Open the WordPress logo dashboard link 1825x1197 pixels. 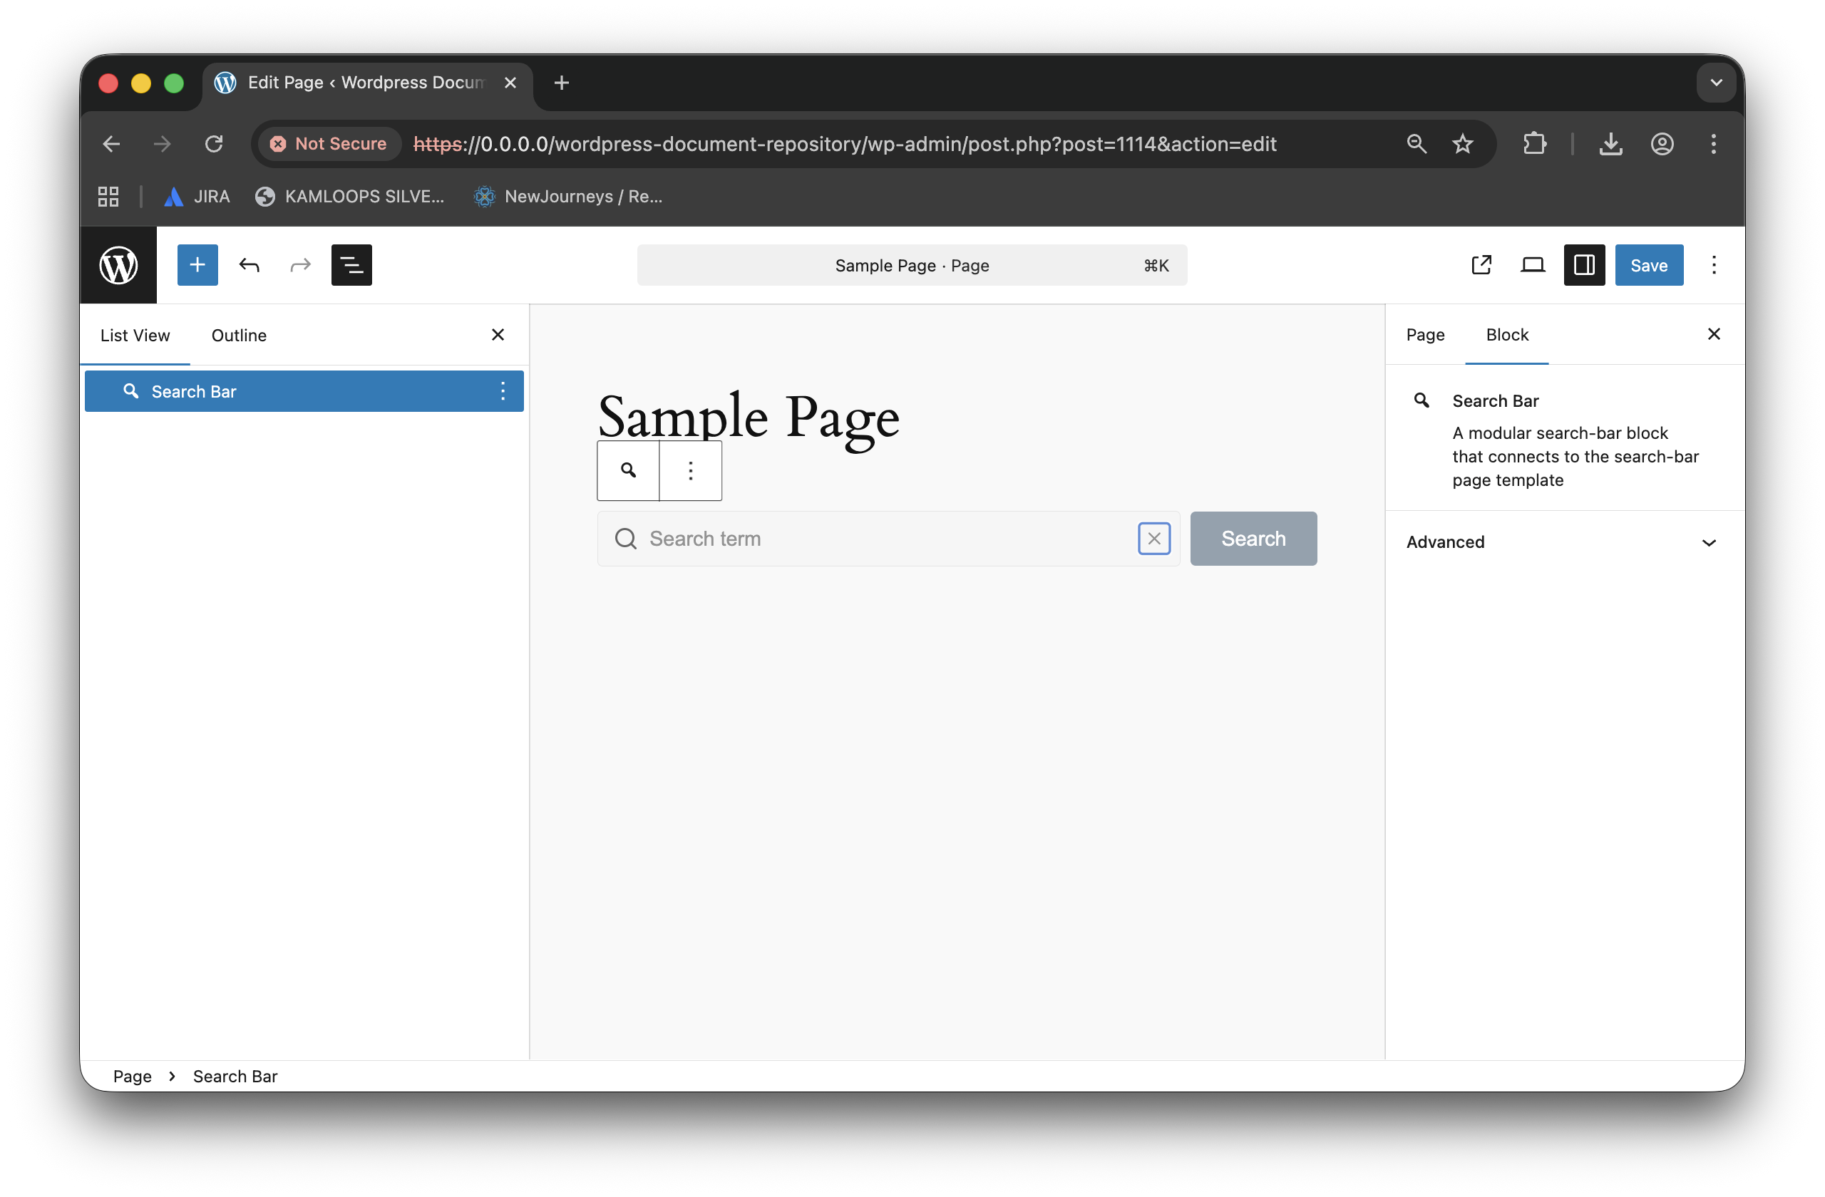[x=118, y=265]
